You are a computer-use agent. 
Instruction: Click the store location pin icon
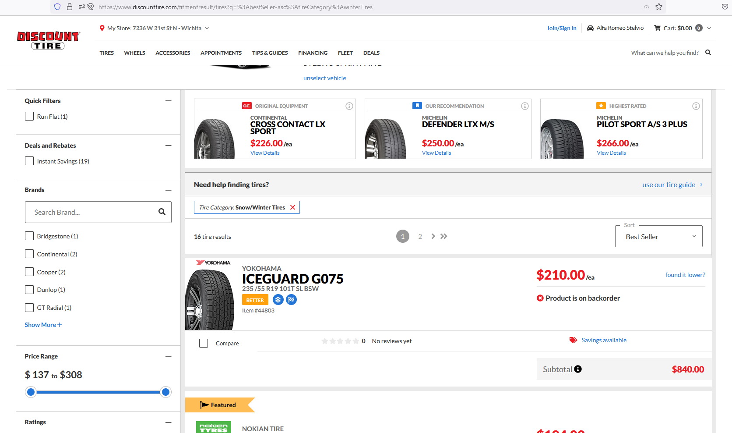point(102,28)
